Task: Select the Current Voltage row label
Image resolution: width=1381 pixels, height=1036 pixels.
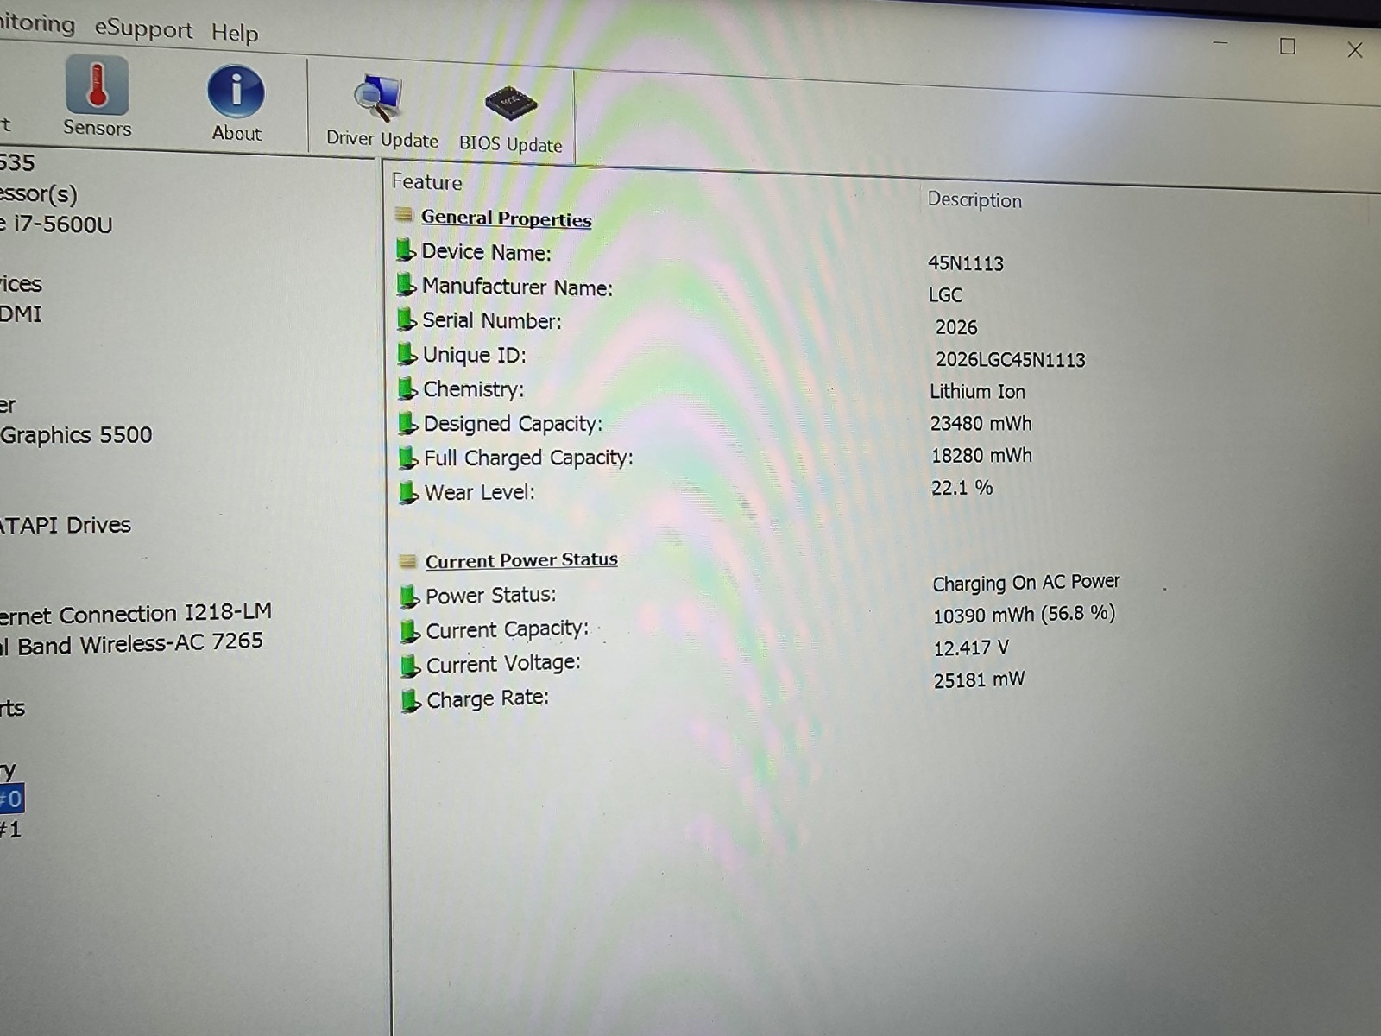Action: (503, 664)
